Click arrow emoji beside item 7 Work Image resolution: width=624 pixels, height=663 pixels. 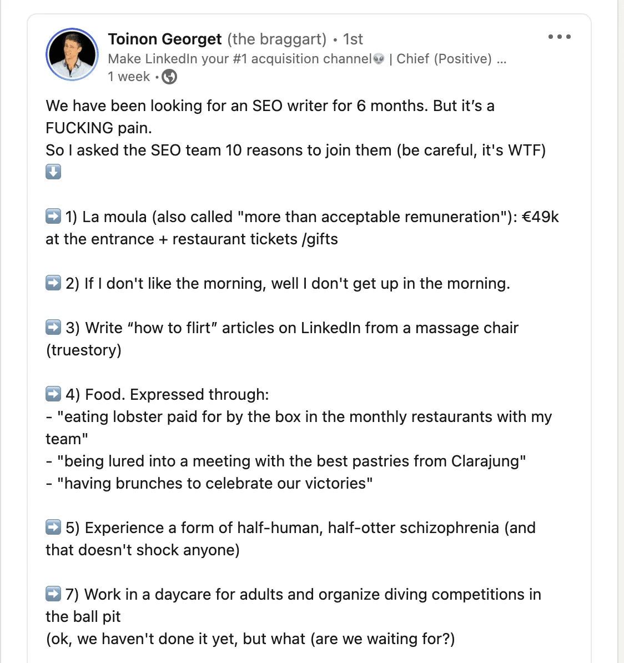click(x=53, y=594)
